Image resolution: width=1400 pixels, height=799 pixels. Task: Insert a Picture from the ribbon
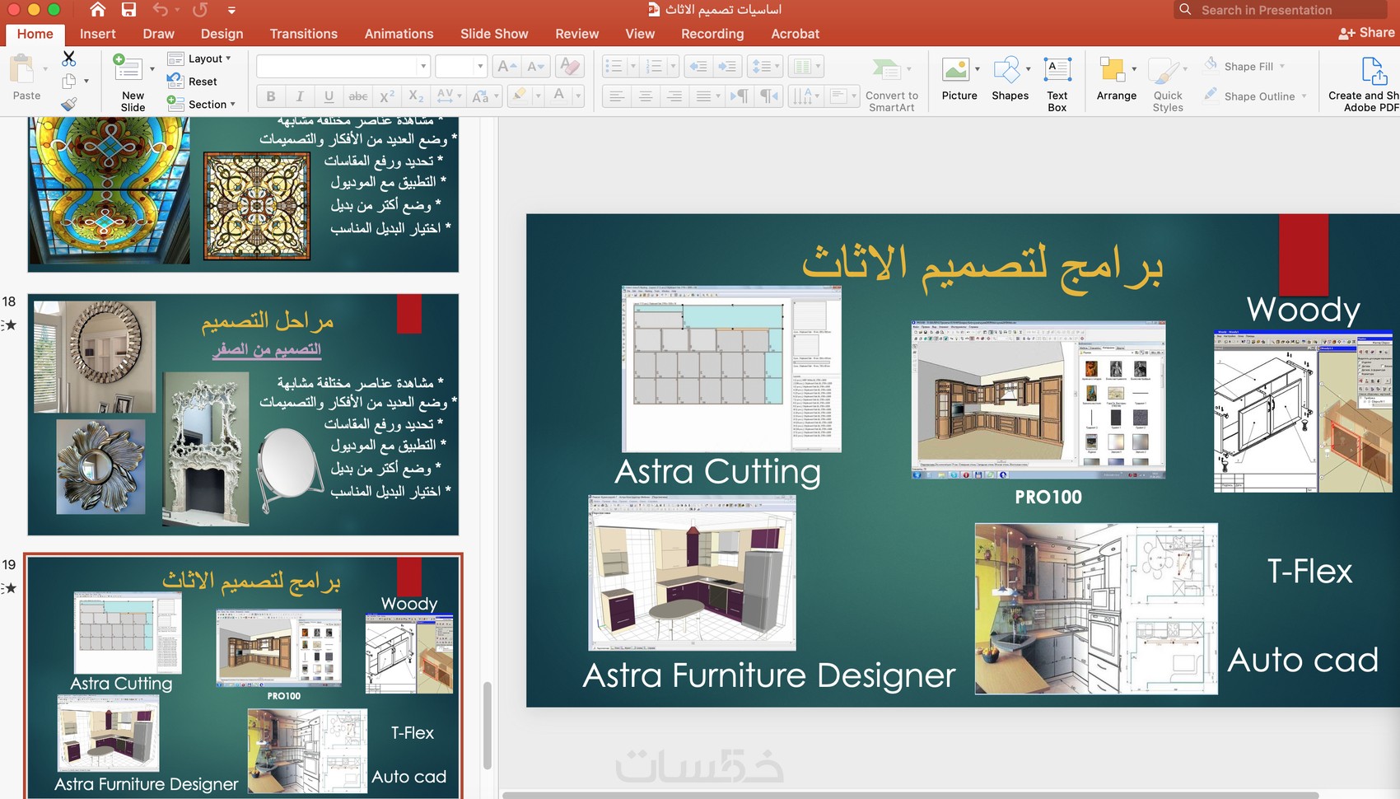point(958,78)
